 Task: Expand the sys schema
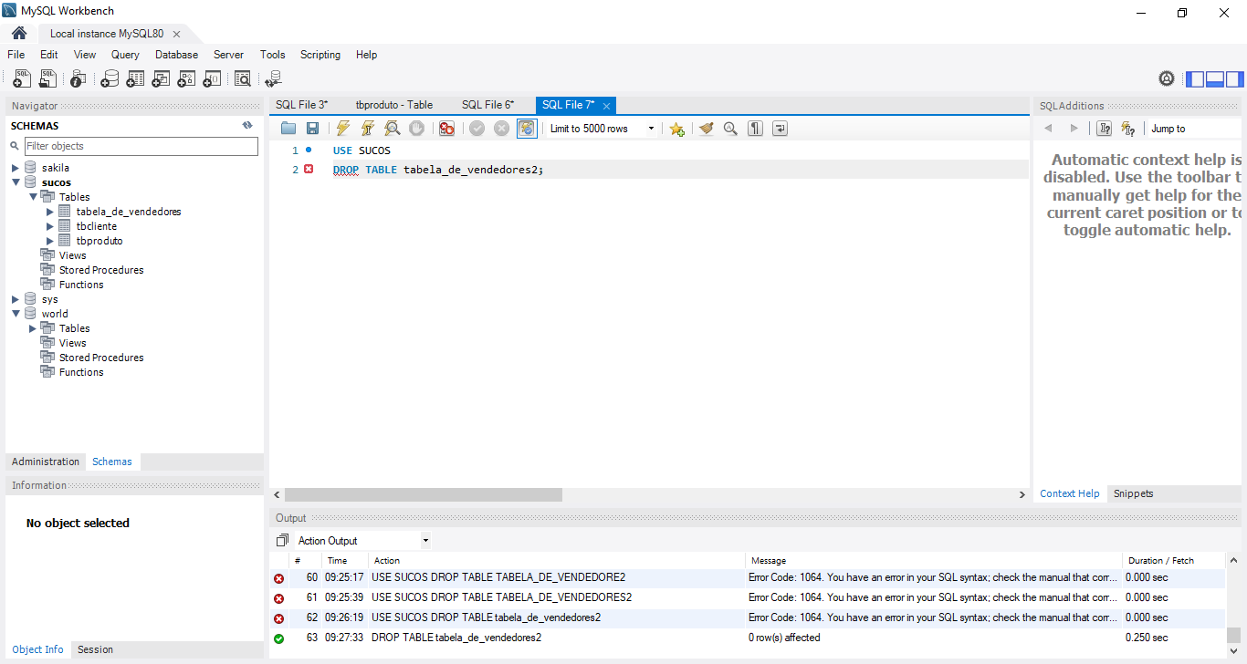click(x=16, y=299)
